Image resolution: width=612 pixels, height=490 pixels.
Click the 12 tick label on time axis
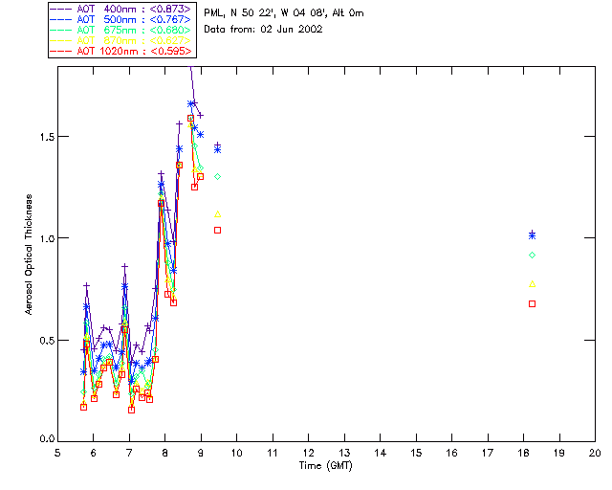[308, 452]
